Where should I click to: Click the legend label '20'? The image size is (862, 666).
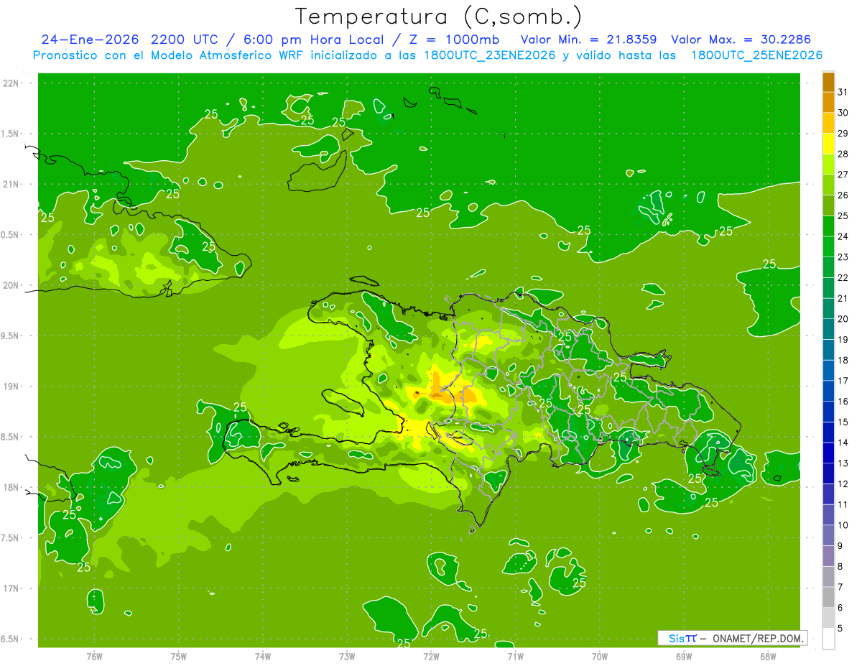tap(843, 319)
